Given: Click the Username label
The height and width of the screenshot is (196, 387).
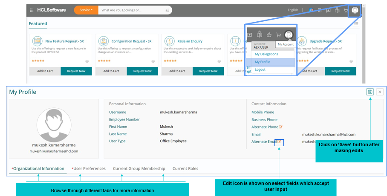Looking at the screenshot, I should coord(118,112).
